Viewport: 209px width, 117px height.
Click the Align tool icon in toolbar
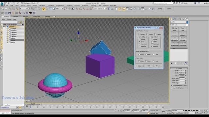point(112,9)
